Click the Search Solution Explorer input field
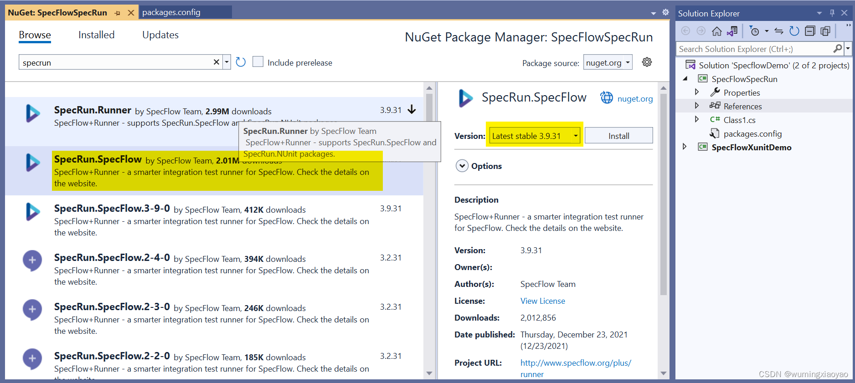 [754, 48]
